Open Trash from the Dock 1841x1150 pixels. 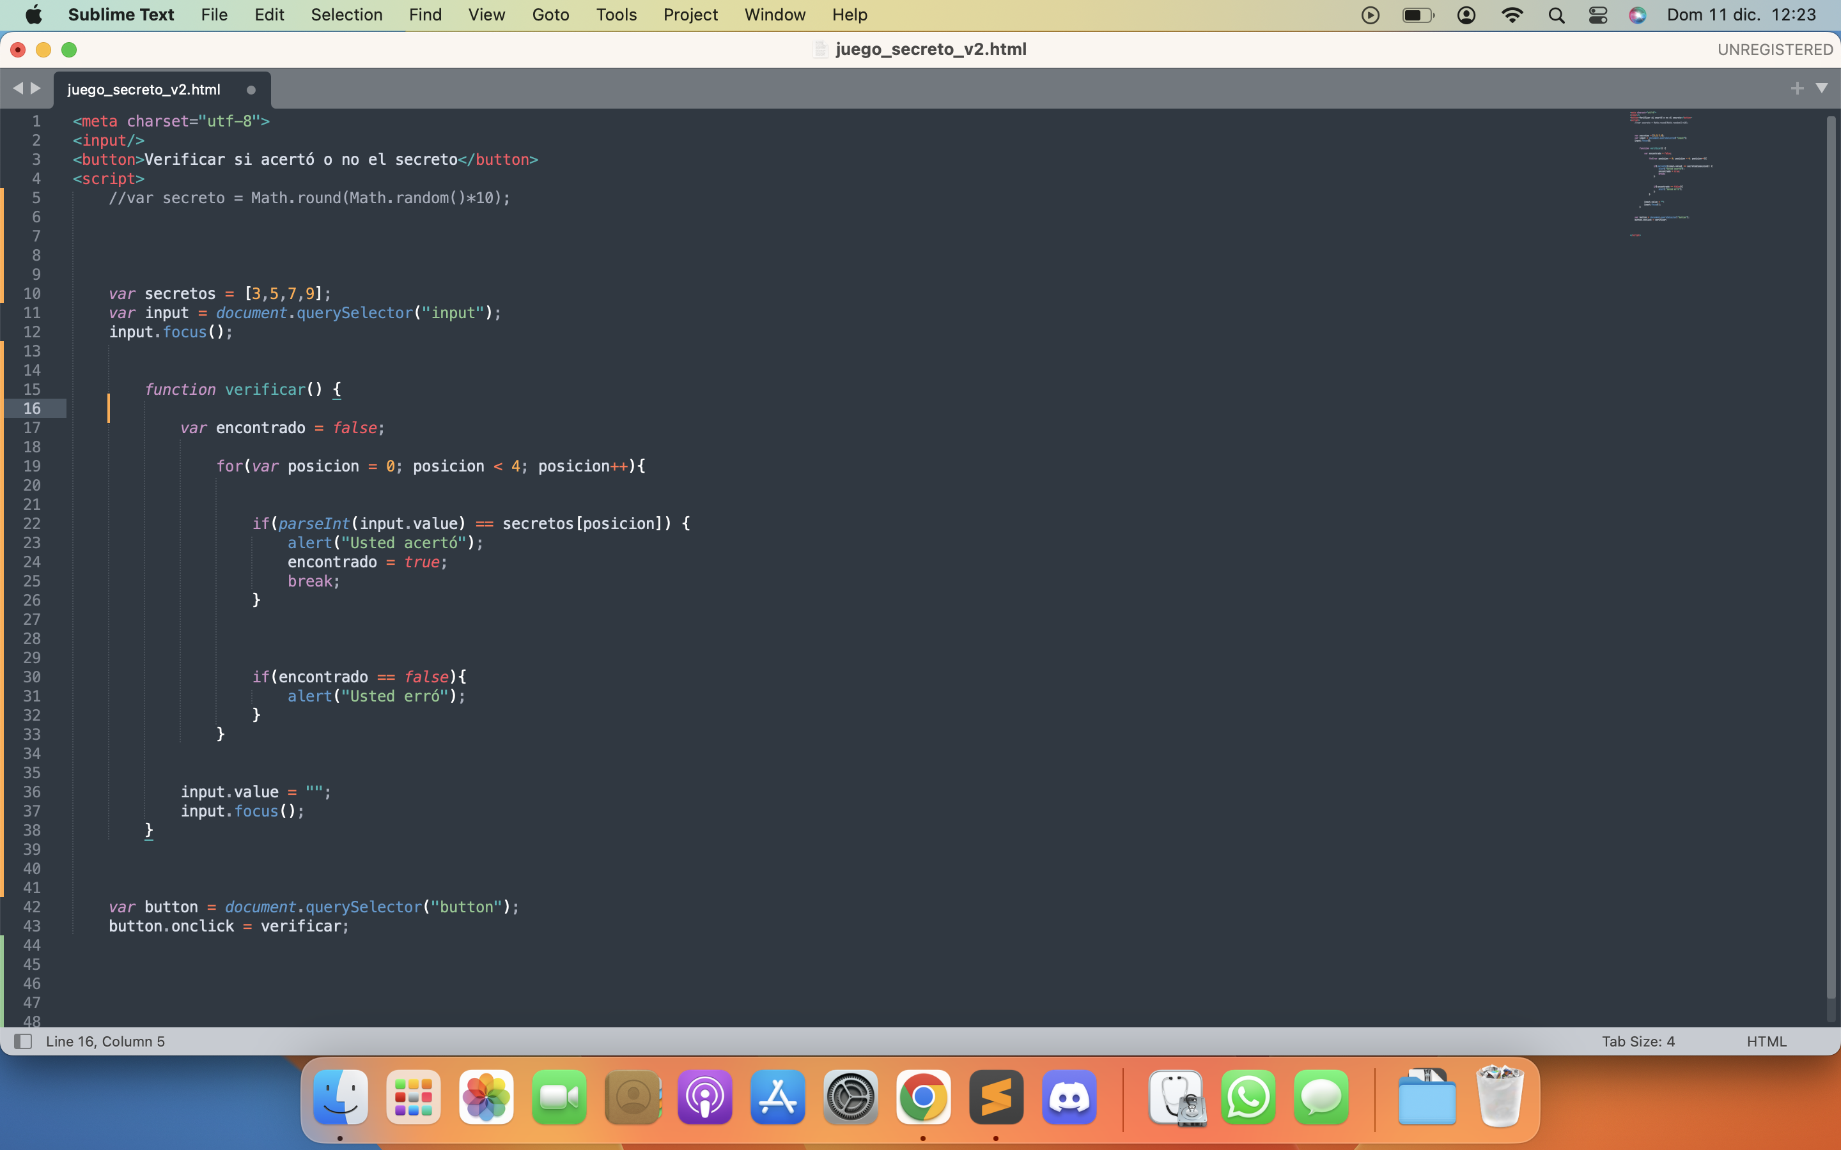point(1500,1097)
